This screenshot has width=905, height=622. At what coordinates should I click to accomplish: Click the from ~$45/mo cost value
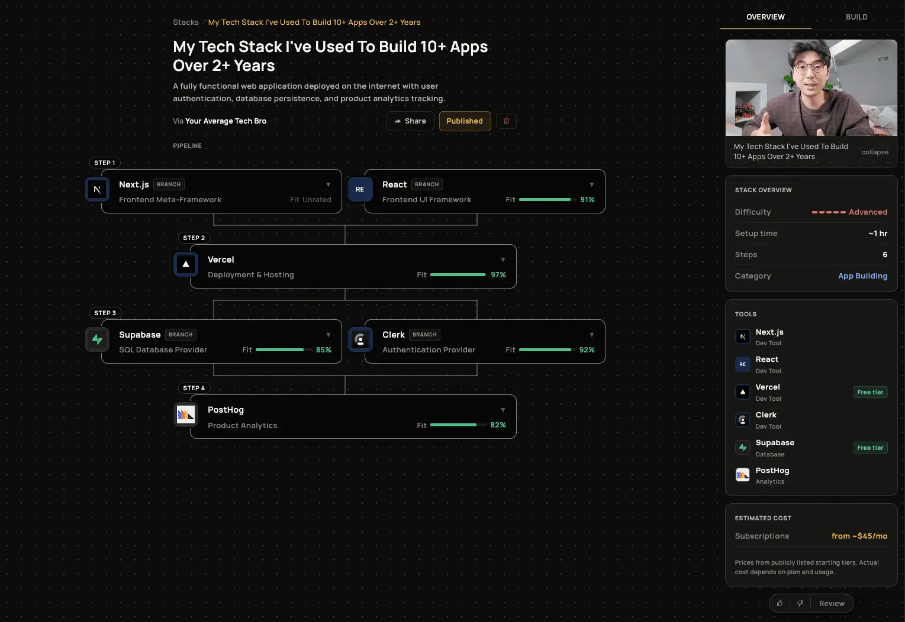coord(859,536)
